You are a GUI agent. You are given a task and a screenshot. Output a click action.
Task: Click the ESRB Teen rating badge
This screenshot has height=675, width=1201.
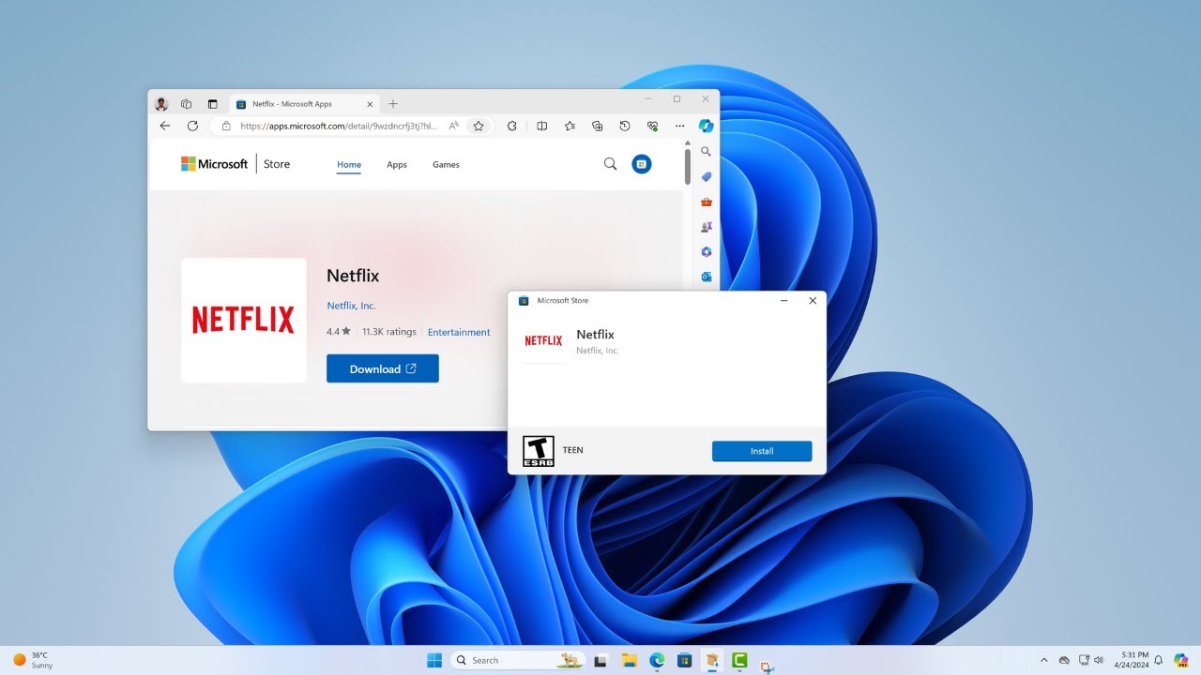[x=539, y=451]
